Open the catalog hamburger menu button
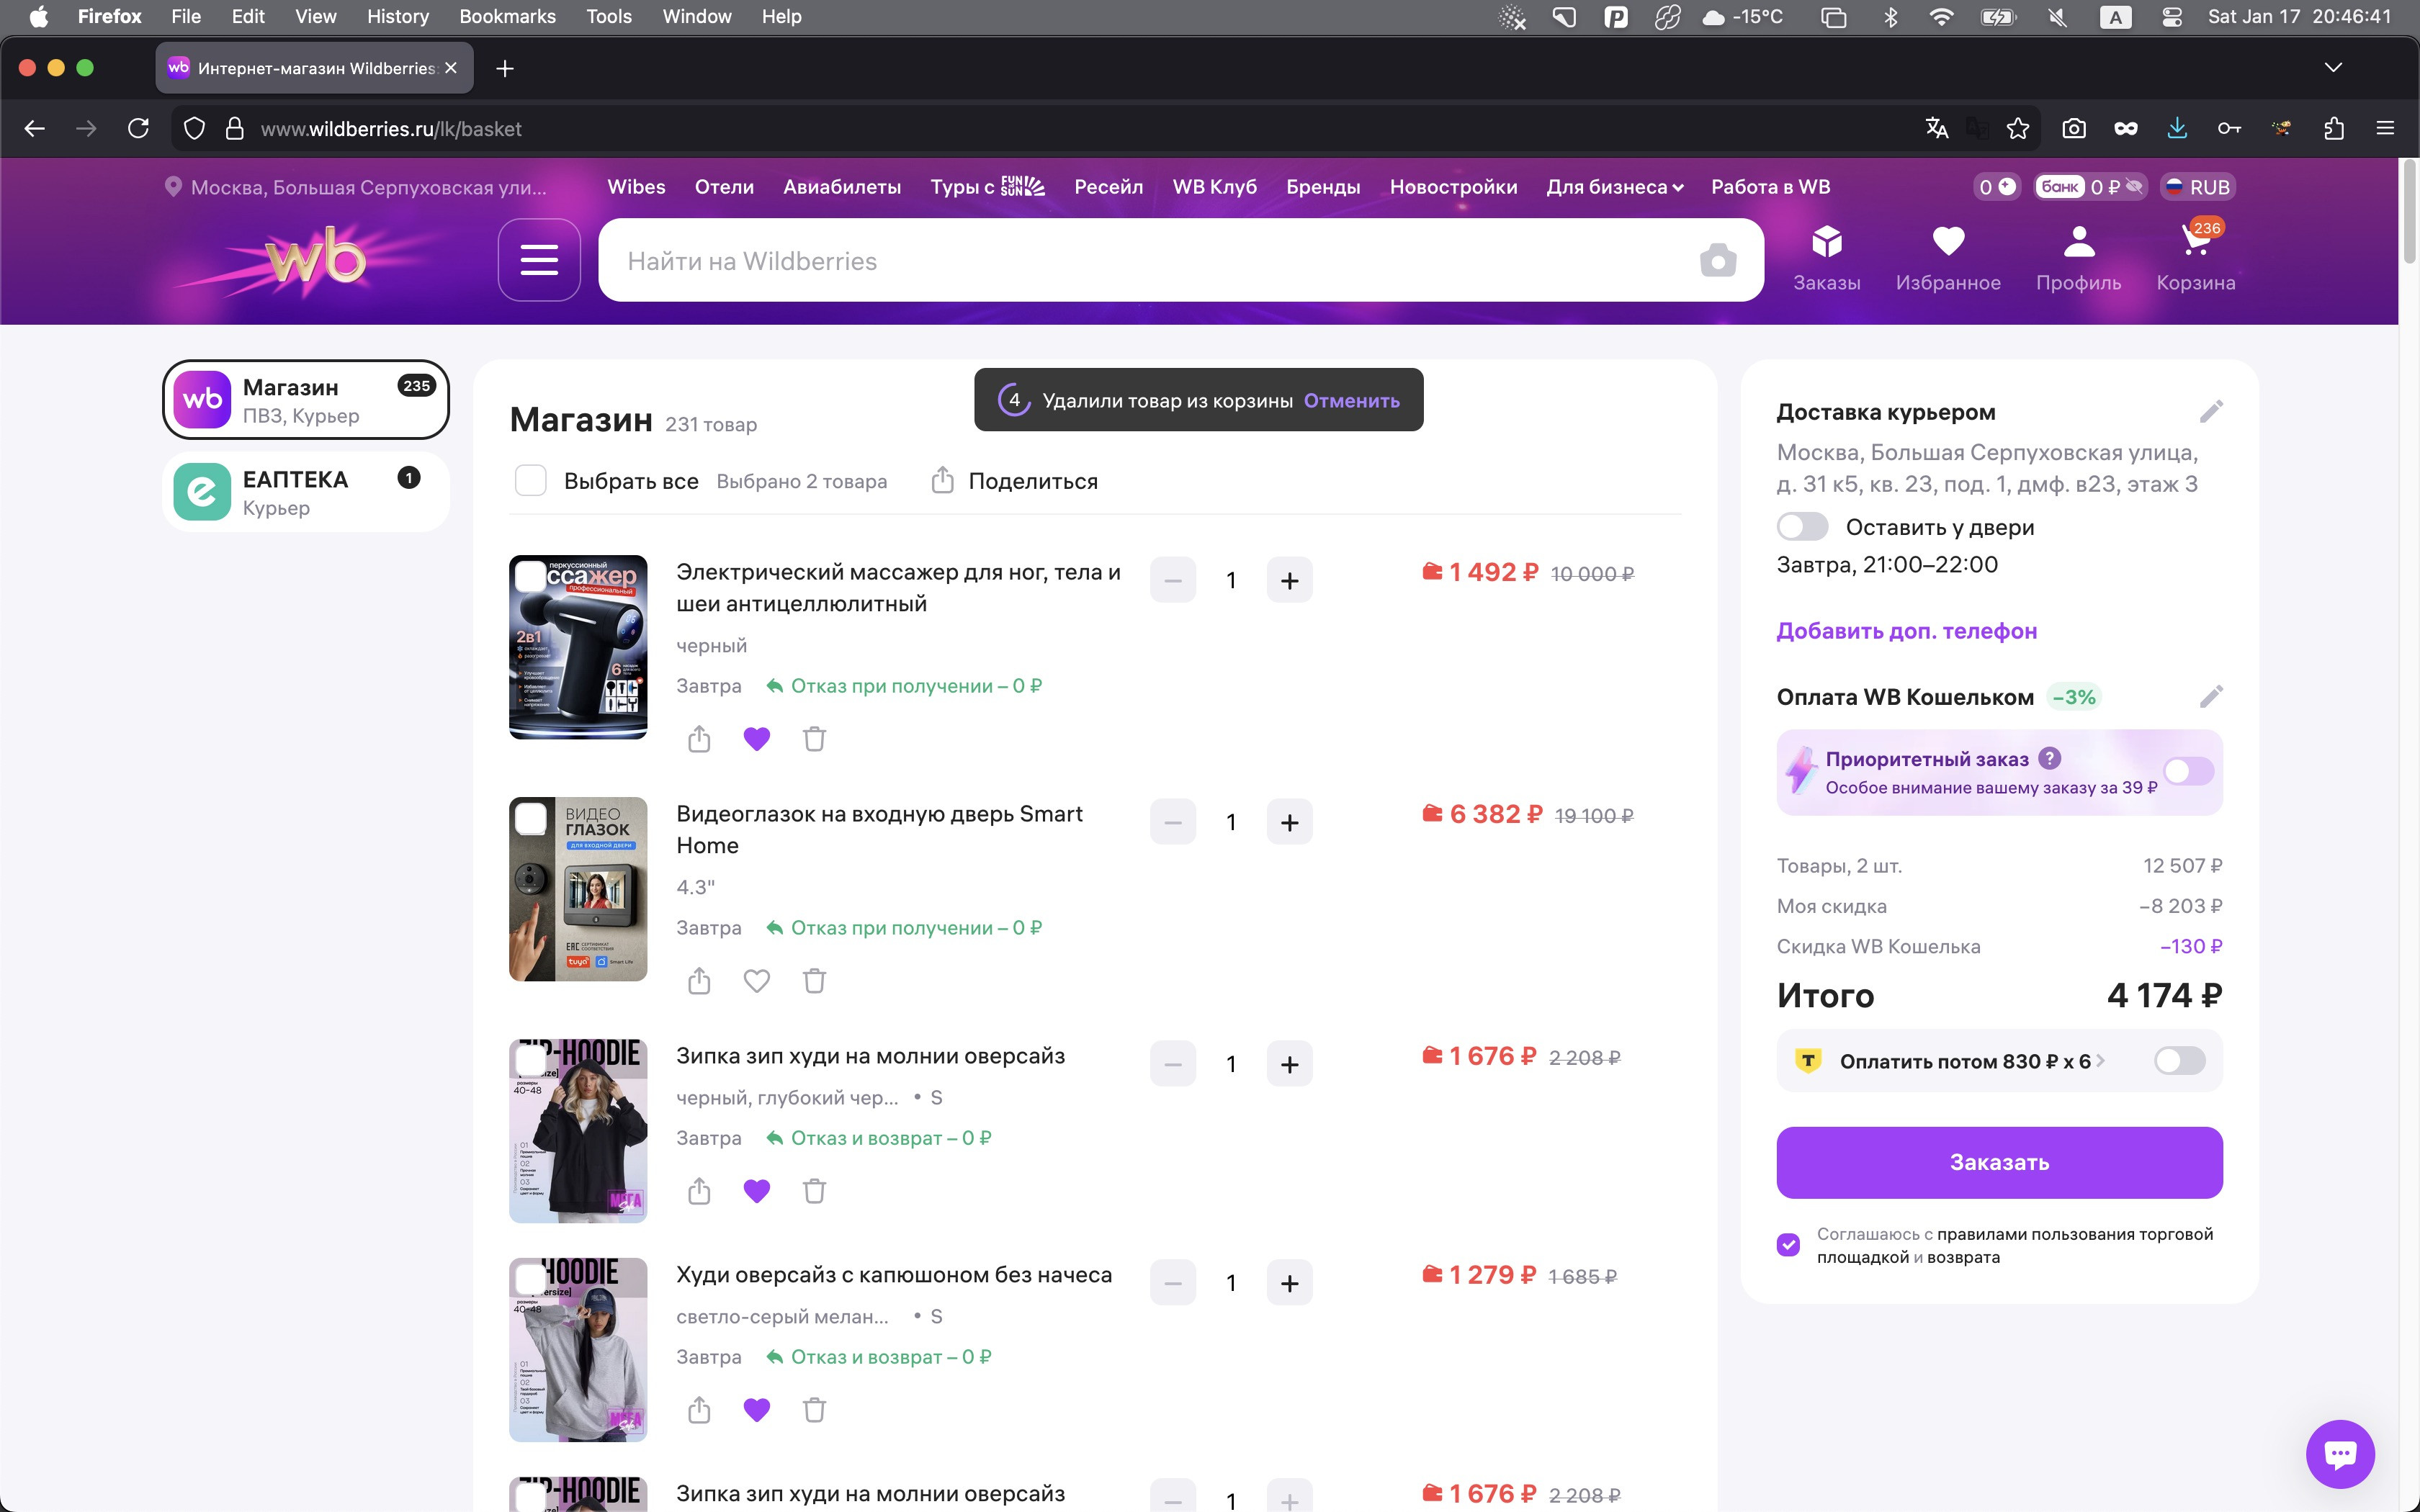The image size is (2420, 1512). coord(539,260)
